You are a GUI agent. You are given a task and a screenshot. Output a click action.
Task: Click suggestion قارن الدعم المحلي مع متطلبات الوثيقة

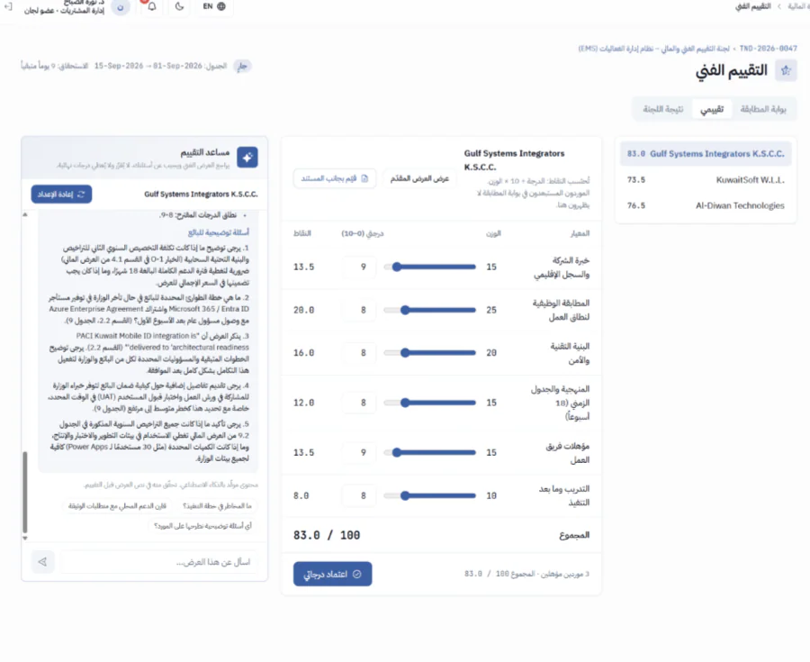117,506
